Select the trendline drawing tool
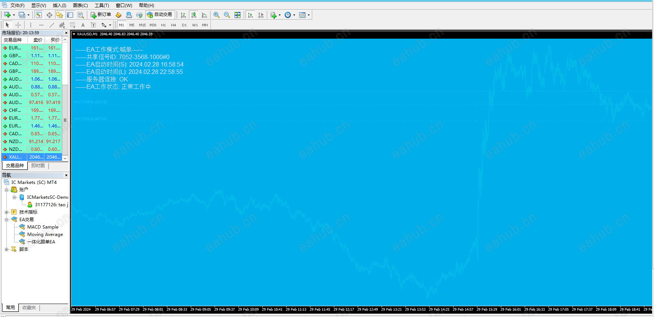The width and height of the screenshot is (654, 317). (52, 25)
